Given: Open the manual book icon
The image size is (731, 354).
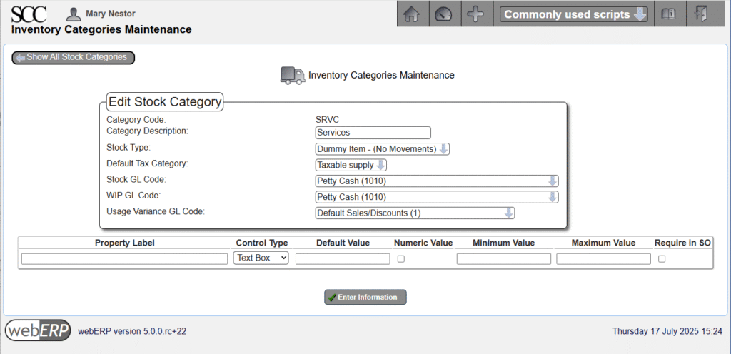Looking at the screenshot, I should (668, 14).
